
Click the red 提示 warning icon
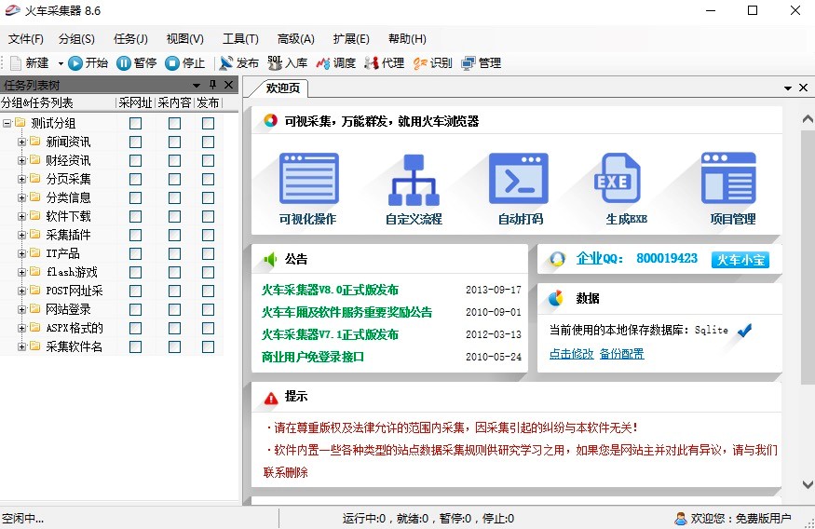point(271,398)
